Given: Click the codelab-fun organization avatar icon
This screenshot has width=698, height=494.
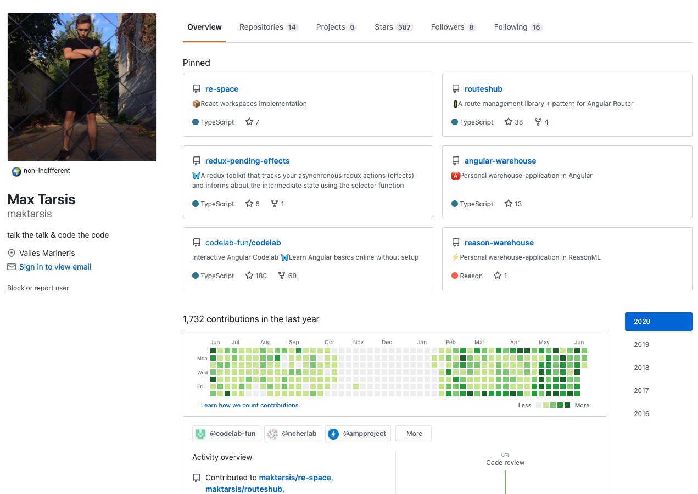Looking at the screenshot, I should pos(200,434).
